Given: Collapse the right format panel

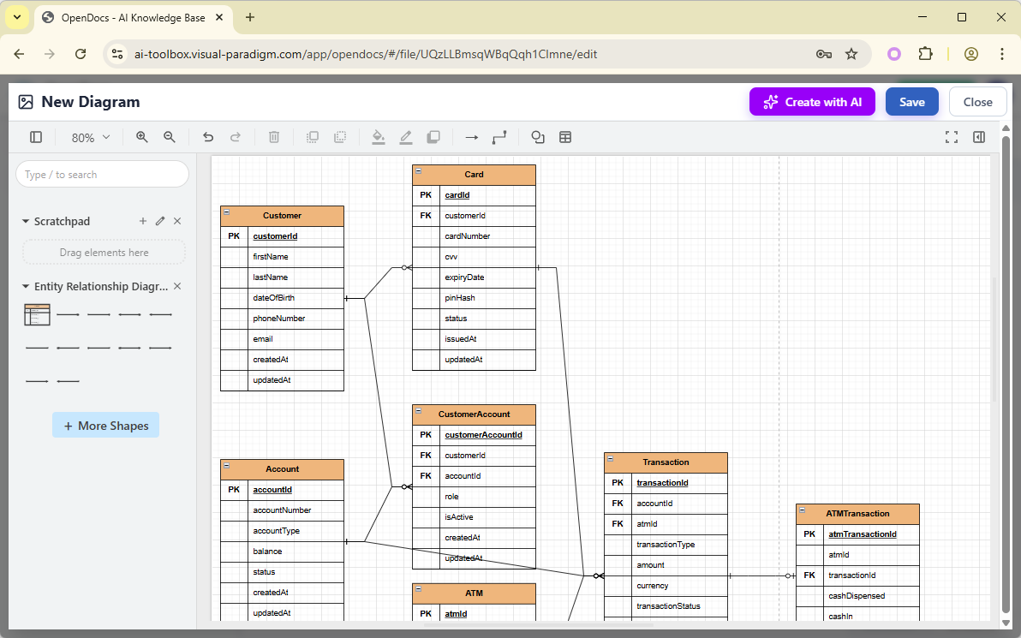Looking at the screenshot, I should (x=979, y=137).
